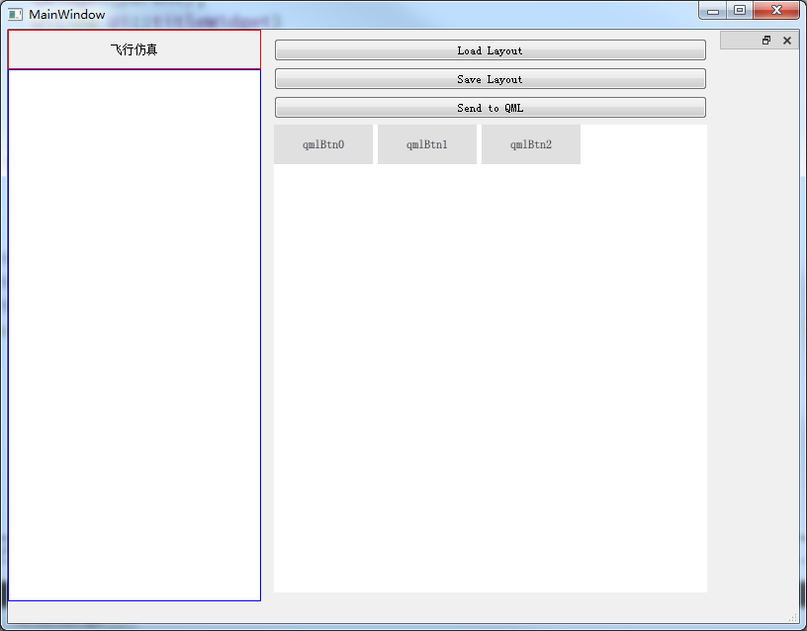Maximize the MainWindow window

(x=740, y=10)
